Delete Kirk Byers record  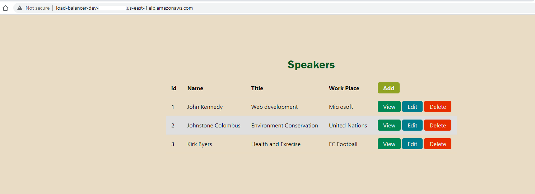[437, 144]
